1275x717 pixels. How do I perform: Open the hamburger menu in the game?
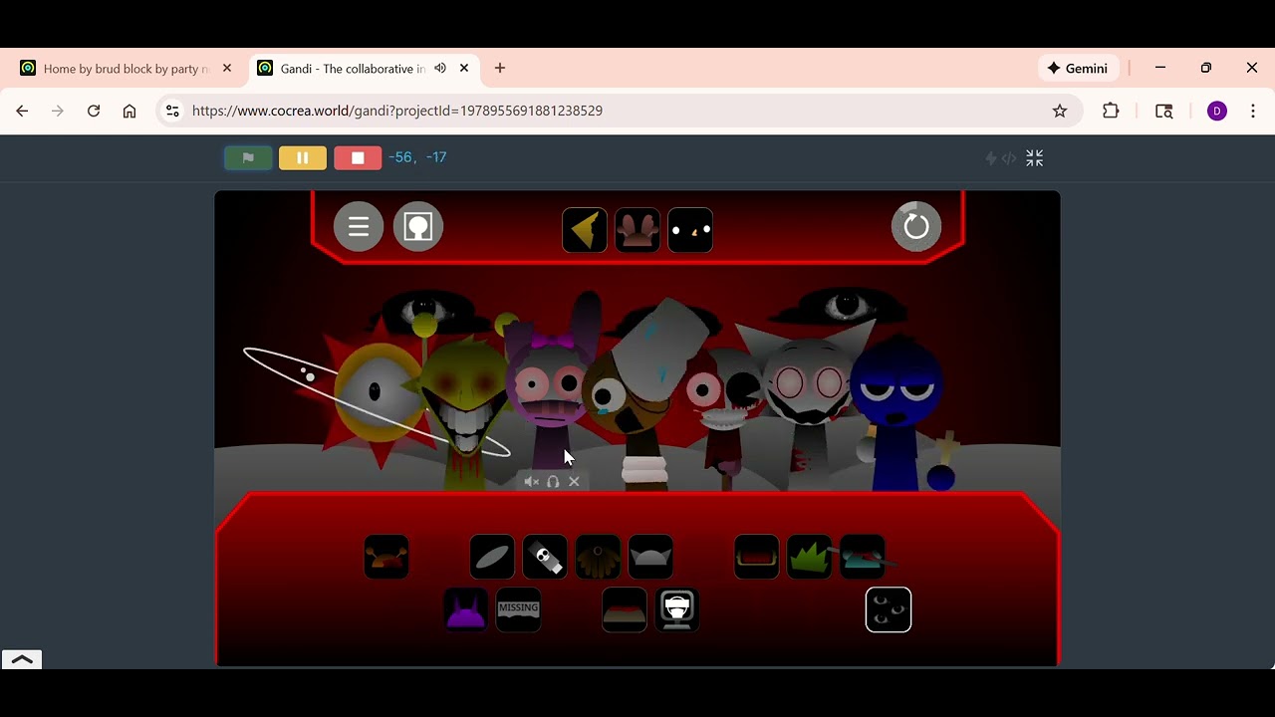click(x=359, y=227)
